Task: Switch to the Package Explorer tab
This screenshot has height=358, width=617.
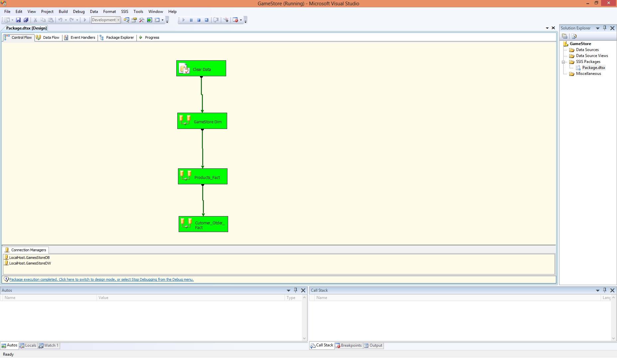Action: pyautogui.click(x=117, y=37)
